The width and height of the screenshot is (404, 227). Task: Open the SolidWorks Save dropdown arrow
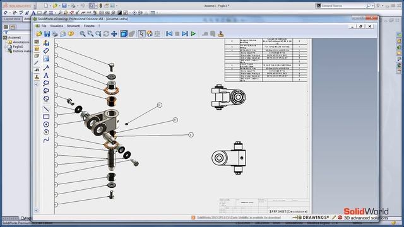tap(69, 6)
